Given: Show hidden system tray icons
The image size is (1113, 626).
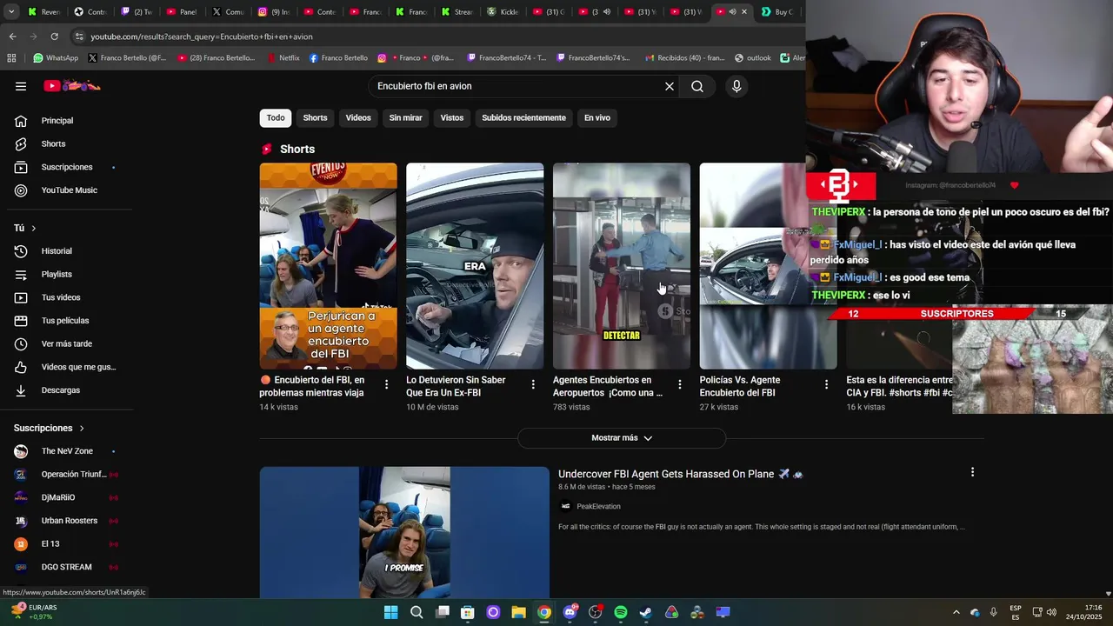Looking at the screenshot, I should point(956,612).
